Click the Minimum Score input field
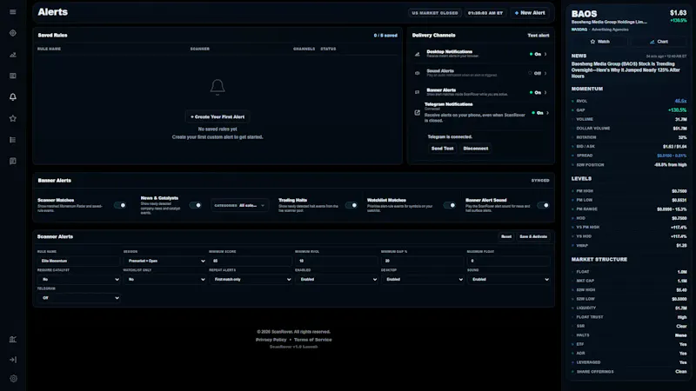This screenshot has width=696, height=391. (251, 262)
